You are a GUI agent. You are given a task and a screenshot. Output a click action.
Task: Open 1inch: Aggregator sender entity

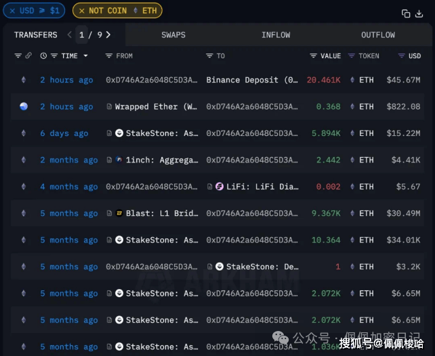[162, 160]
